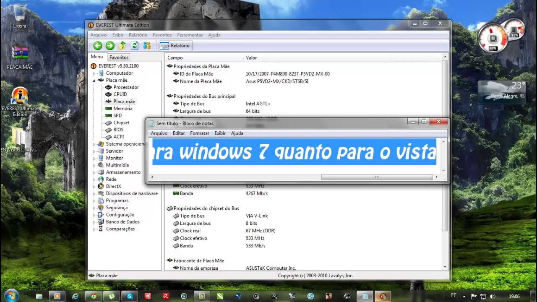The width and height of the screenshot is (537, 302).
Task: Open the Ajuda menu in Bloco de notas
Action: (x=237, y=133)
